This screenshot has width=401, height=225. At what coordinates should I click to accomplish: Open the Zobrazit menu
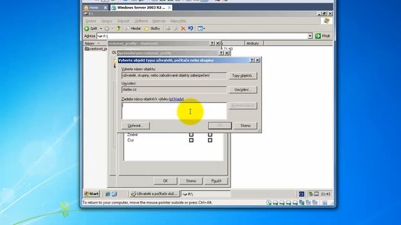[x=123, y=21]
